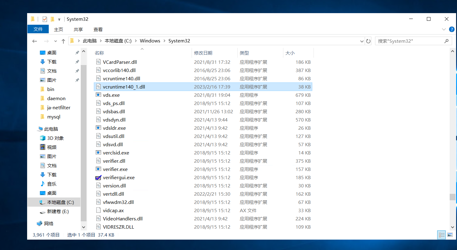This screenshot has width=457, height=250.
Task: Open the 文件 menu tab
Action: pos(38,29)
